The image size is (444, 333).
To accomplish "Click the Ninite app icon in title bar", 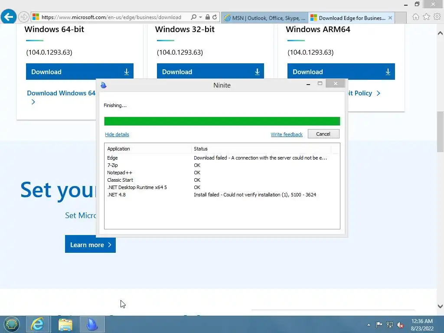I will (x=104, y=85).
